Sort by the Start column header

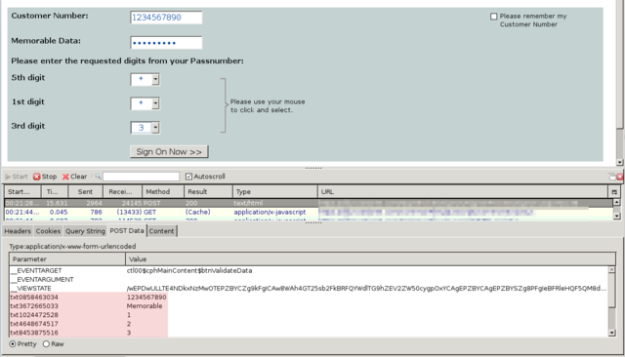[22, 192]
